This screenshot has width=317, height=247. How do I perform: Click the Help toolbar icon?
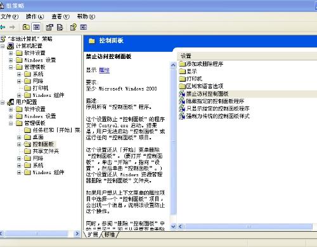pyautogui.click(x=73, y=27)
